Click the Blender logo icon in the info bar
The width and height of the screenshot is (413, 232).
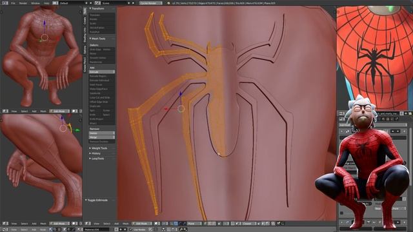[168, 3]
